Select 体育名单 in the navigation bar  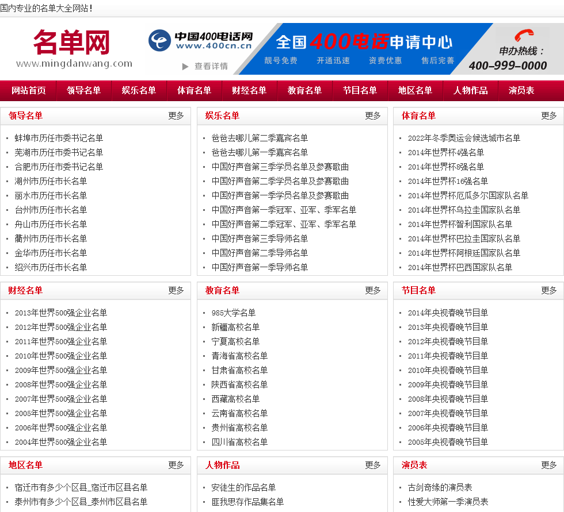[x=195, y=90]
